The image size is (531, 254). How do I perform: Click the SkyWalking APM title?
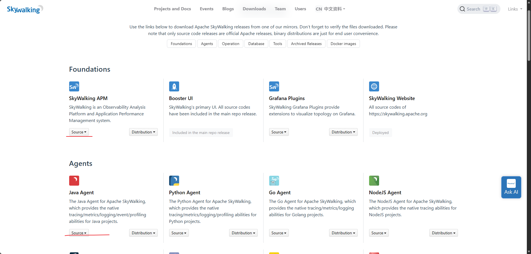point(88,98)
